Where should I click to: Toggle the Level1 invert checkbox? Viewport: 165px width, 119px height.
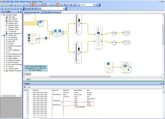pyautogui.click(x=79, y=25)
